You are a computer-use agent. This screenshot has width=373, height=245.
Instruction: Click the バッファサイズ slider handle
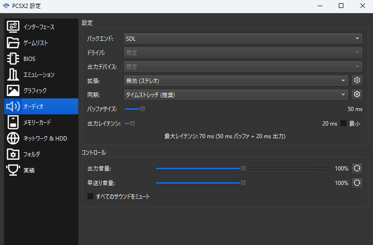(x=142, y=109)
